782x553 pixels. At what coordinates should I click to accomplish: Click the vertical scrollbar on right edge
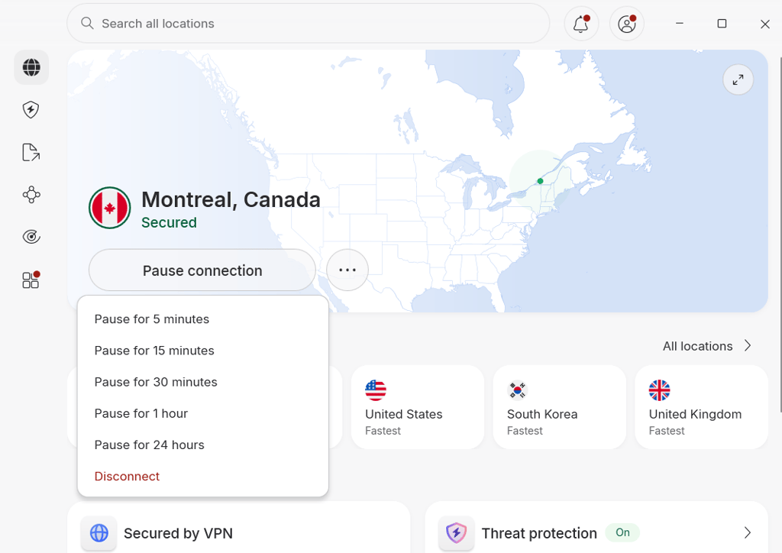[780, 234]
